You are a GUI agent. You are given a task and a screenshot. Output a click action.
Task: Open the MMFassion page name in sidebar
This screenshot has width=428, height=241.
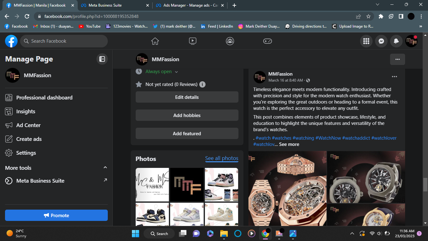click(x=38, y=75)
